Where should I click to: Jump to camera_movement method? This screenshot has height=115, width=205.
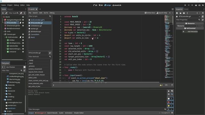click(35, 69)
